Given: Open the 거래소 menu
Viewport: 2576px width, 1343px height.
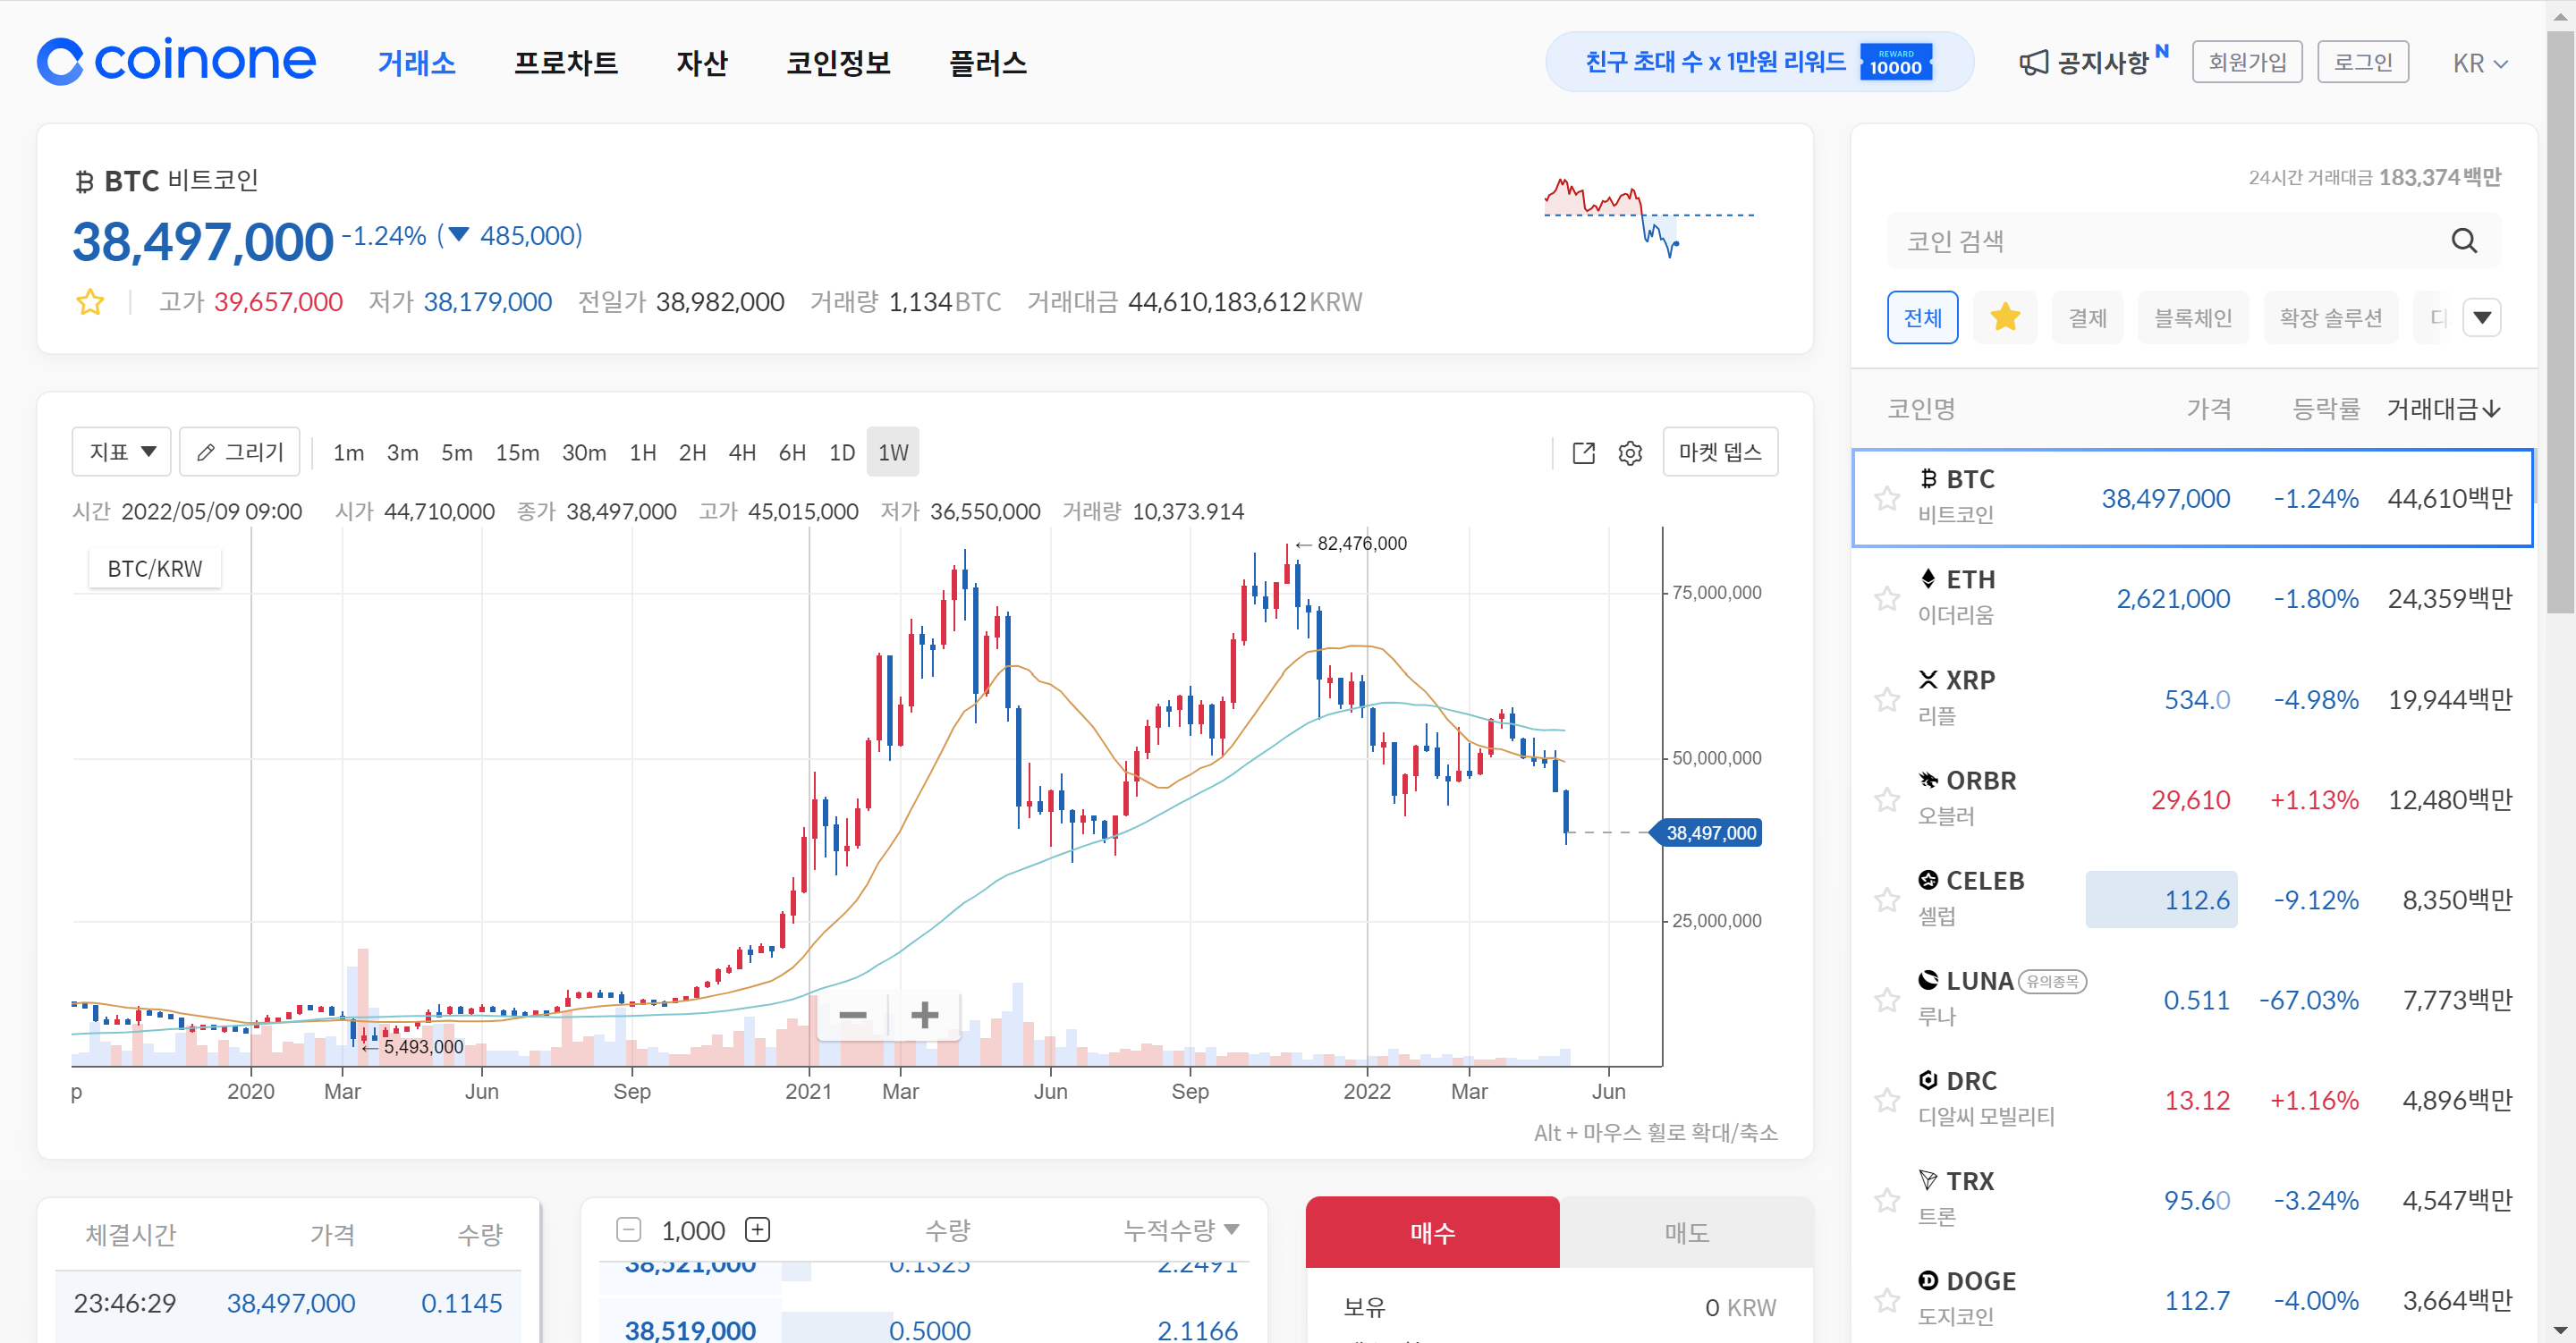Looking at the screenshot, I should point(416,63).
